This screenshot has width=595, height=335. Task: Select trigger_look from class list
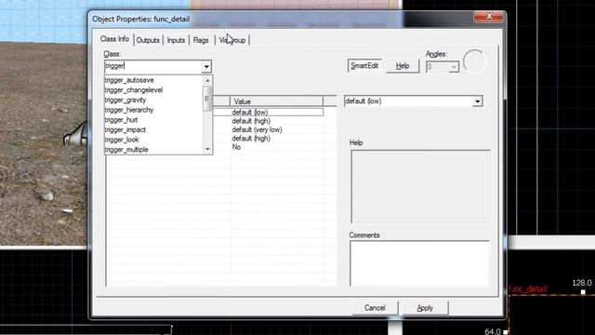click(x=122, y=140)
